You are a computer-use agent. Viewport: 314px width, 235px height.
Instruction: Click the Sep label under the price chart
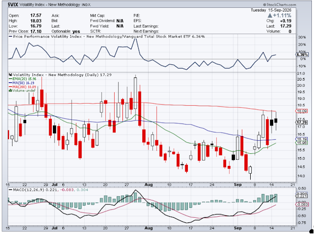coord(238,185)
